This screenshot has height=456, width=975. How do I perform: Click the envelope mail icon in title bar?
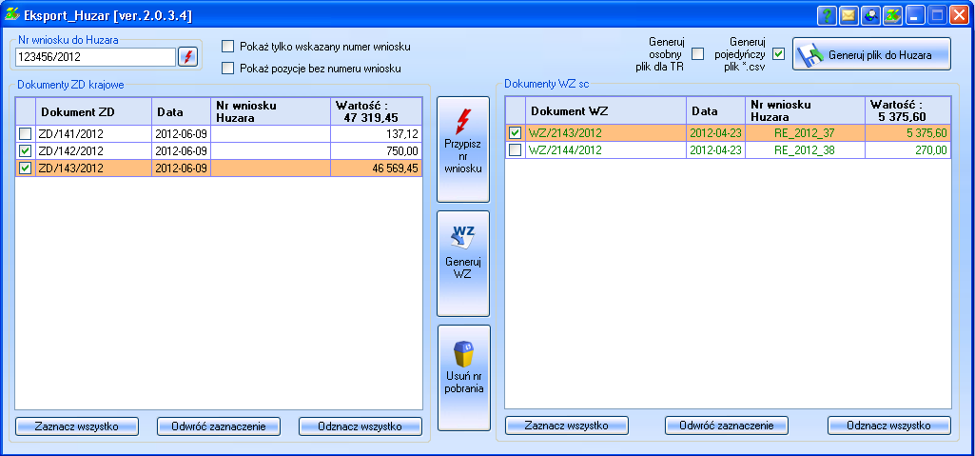[x=848, y=15]
